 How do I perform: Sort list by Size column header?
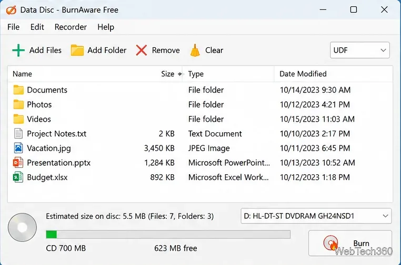(168, 74)
